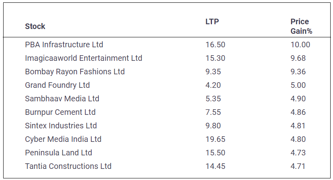Open PBA Infrastructure Ltd stock
Viewport: 333px width, 180px height.
tap(64, 45)
